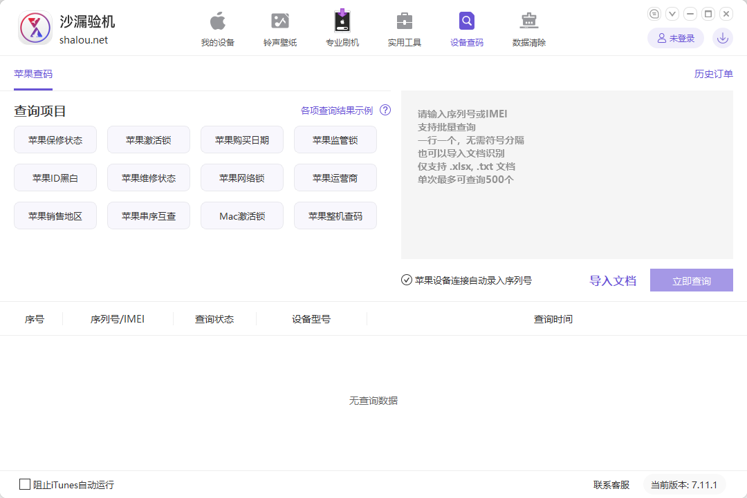Click 当前版本: 7.11.1 version label
The image size is (747, 498).
coord(684,485)
